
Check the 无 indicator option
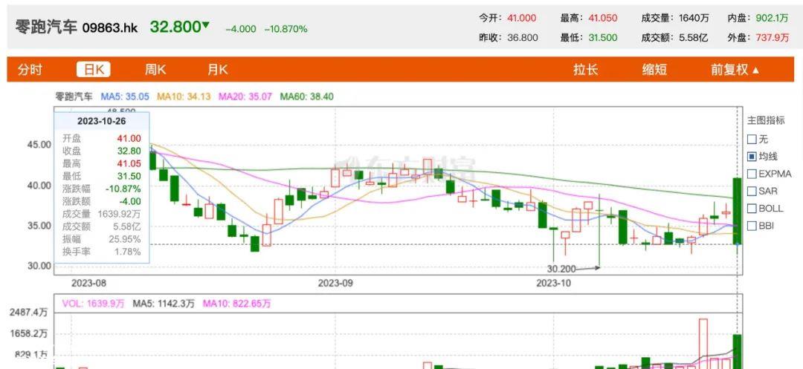[752, 139]
